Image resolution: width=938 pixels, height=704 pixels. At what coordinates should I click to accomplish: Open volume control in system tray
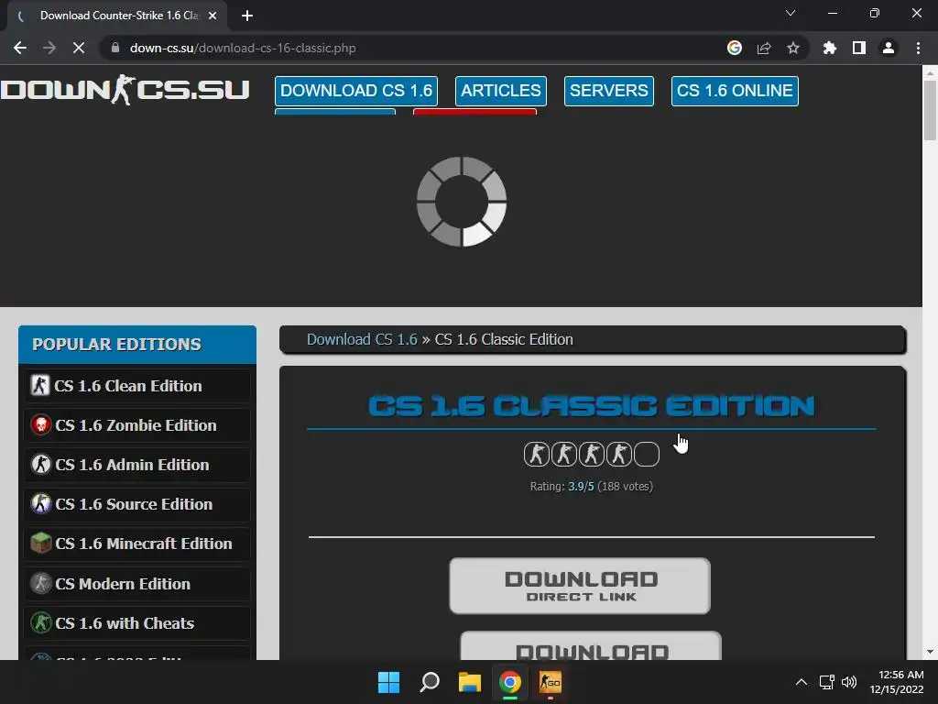click(x=849, y=682)
